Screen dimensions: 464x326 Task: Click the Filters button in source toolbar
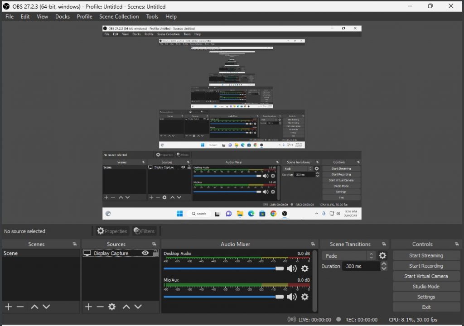click(x=144, y=231)
